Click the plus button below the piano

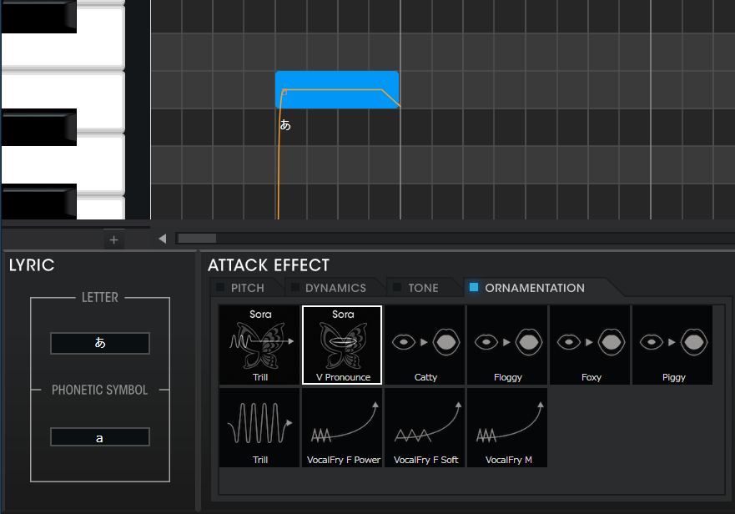tap(114, 239)
